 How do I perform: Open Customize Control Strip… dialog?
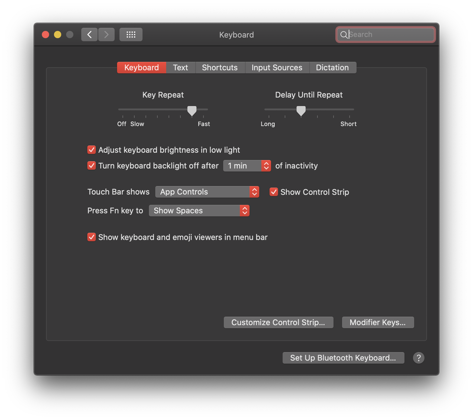(x=278, y=322)
